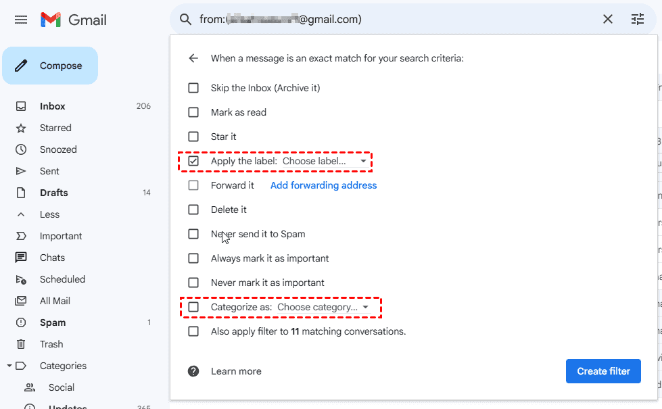
Task: Open the Choose label dropdown
Action: (325, 161)
